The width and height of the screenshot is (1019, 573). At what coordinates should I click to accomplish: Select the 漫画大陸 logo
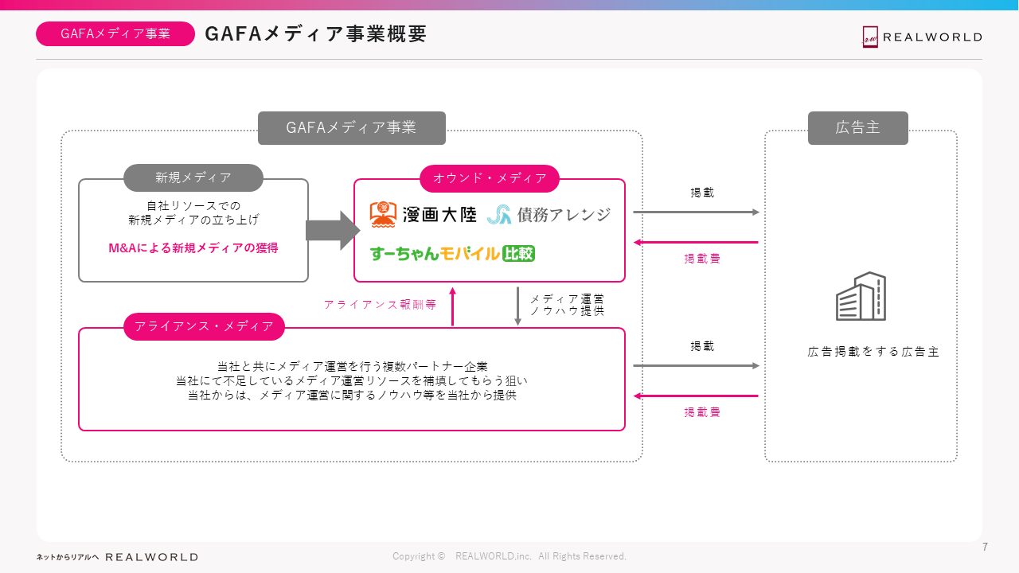[424, 214]
